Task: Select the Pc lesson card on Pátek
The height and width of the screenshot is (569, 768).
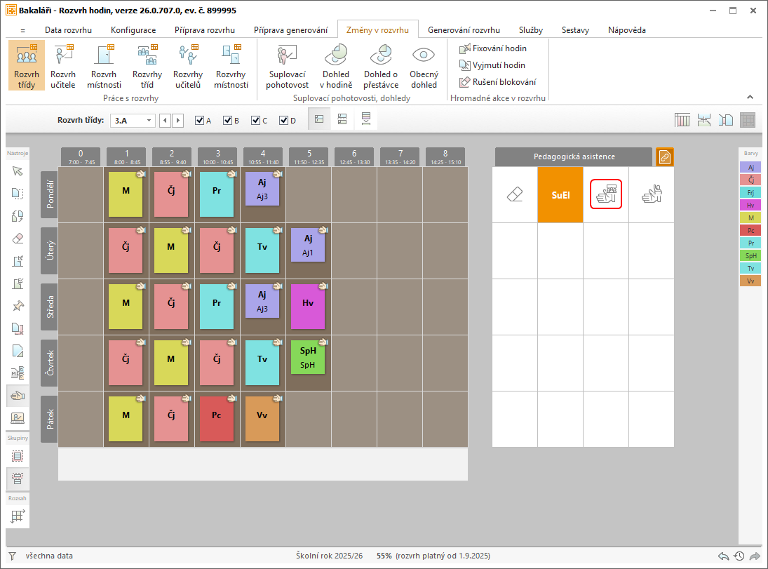Action: [x=217, y=419]
